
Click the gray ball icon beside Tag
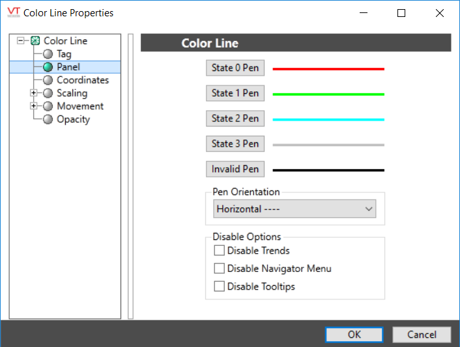click(x=48, y=54)
